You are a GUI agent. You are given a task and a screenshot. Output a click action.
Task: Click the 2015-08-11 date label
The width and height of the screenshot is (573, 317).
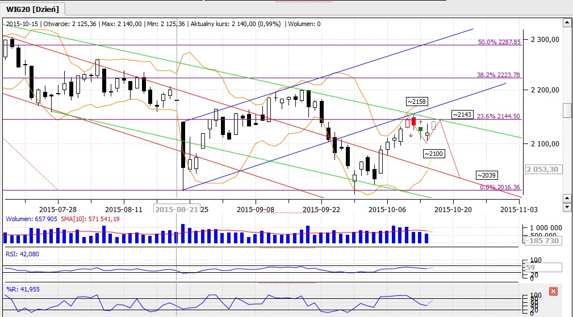(x=124, y=209)
